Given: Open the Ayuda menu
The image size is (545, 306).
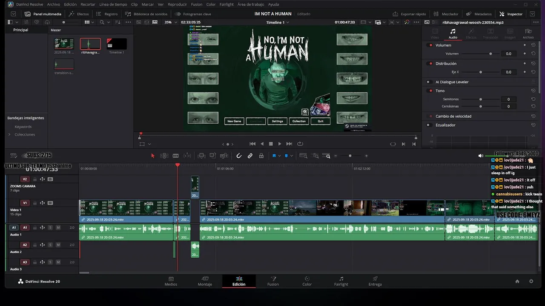Looking at the screenshot, I should click(273, 4).
